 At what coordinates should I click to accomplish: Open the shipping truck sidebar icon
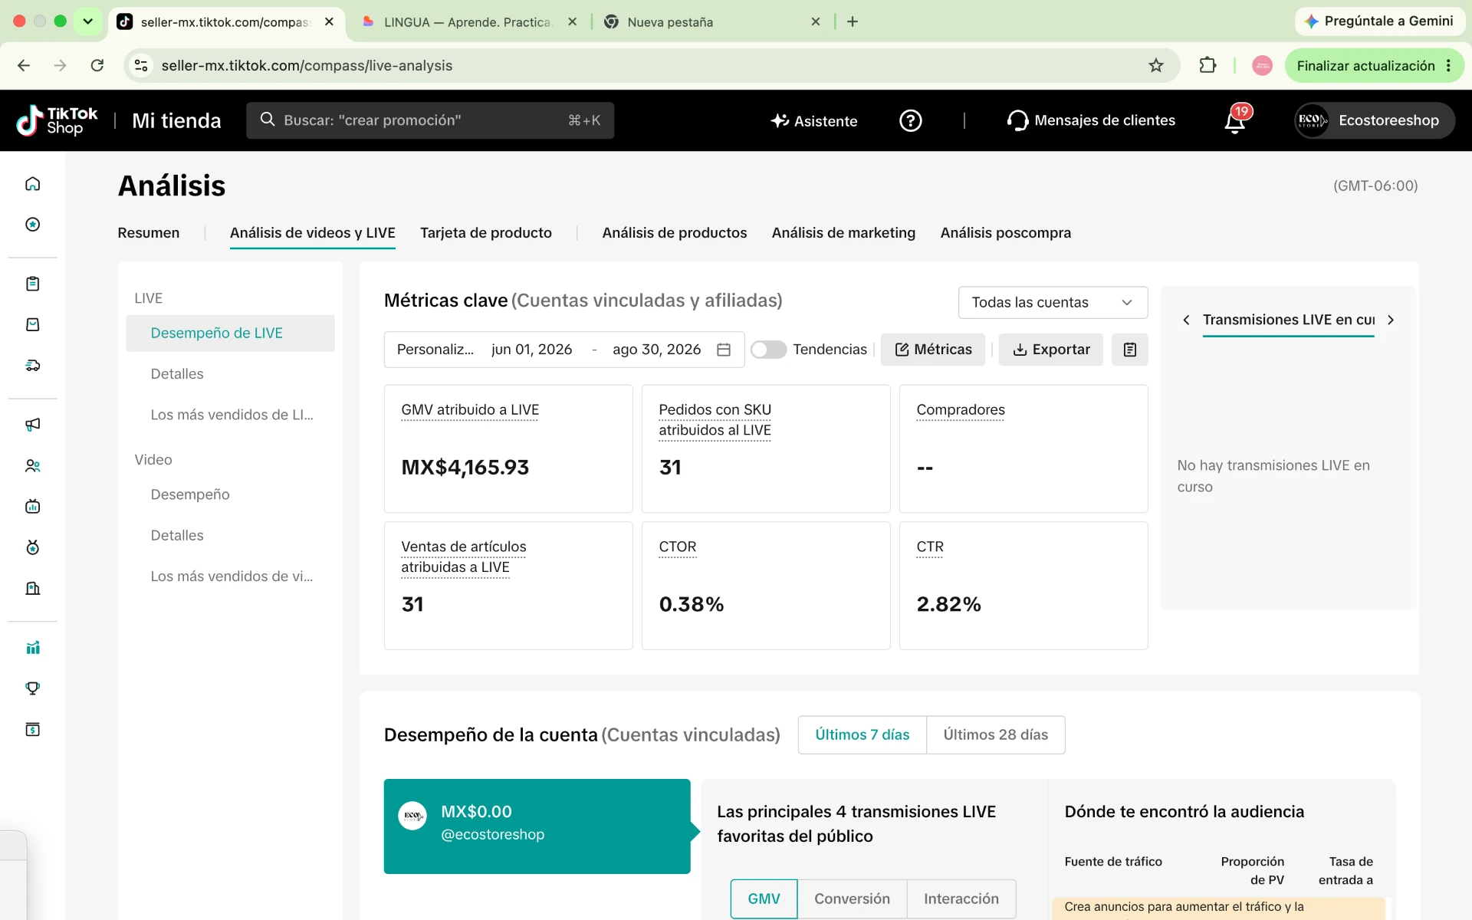tap(32, 366)
